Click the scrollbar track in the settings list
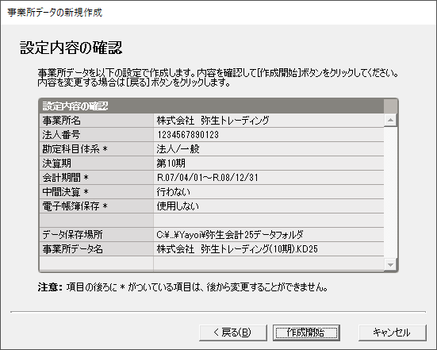The image size is (437, 350). [x=390, y=192]
